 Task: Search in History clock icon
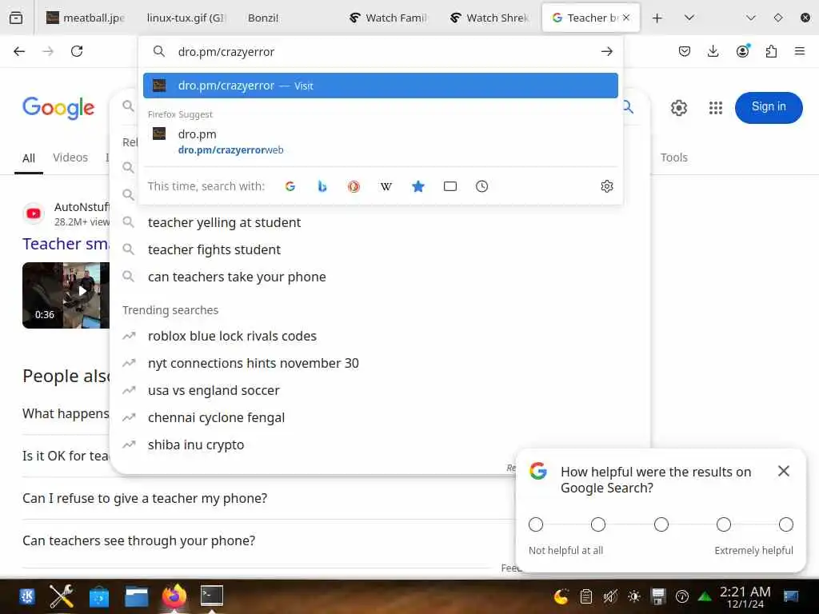[481, 186]
